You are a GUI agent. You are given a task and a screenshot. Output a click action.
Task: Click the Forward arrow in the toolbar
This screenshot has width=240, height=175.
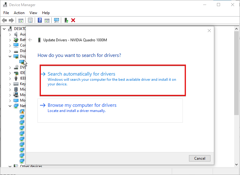tap(11, 20)
